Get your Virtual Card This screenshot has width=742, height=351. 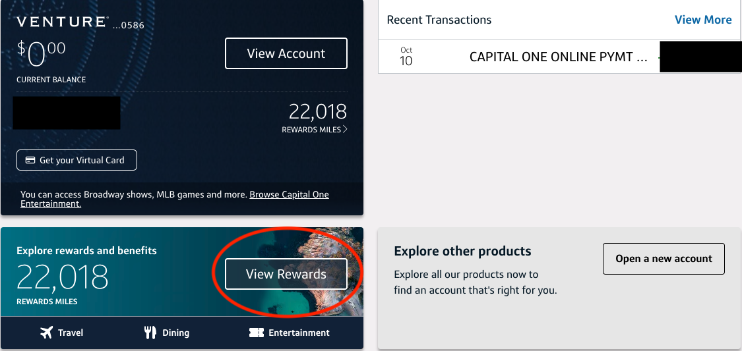[77, 160]
